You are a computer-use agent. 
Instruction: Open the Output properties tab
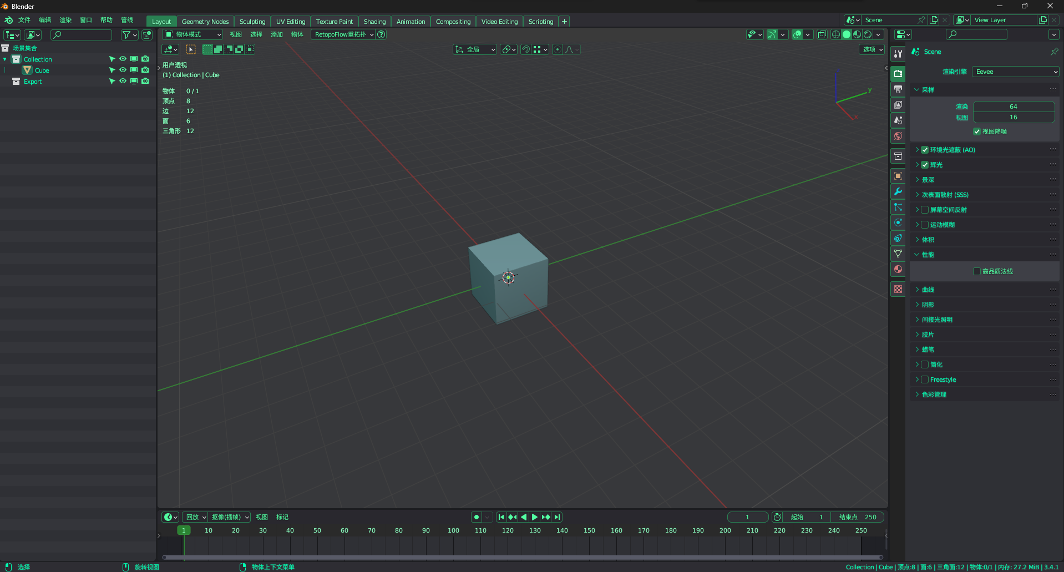[x=898, y=89]
